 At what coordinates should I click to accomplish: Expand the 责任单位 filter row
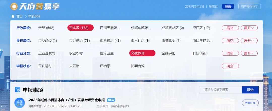point(249,40)
